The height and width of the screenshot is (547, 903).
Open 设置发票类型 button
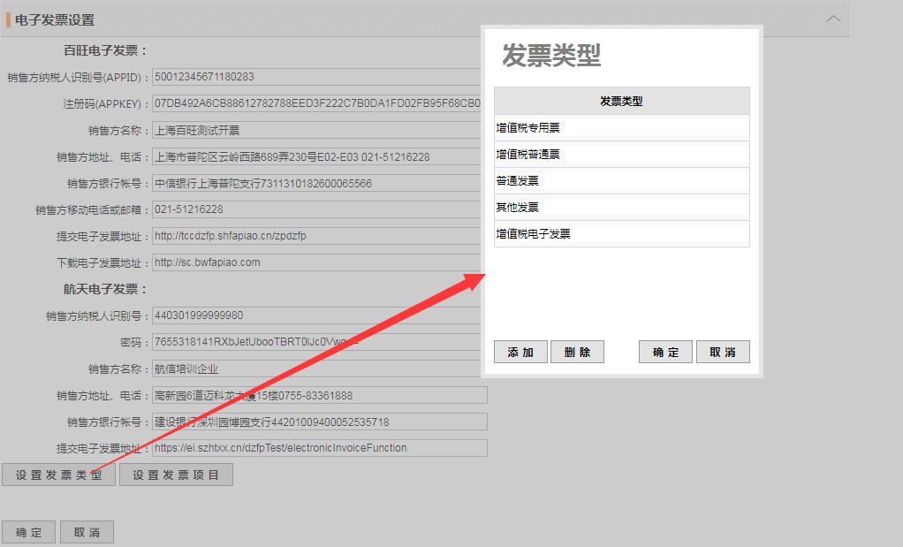click(x=58, y=475)
